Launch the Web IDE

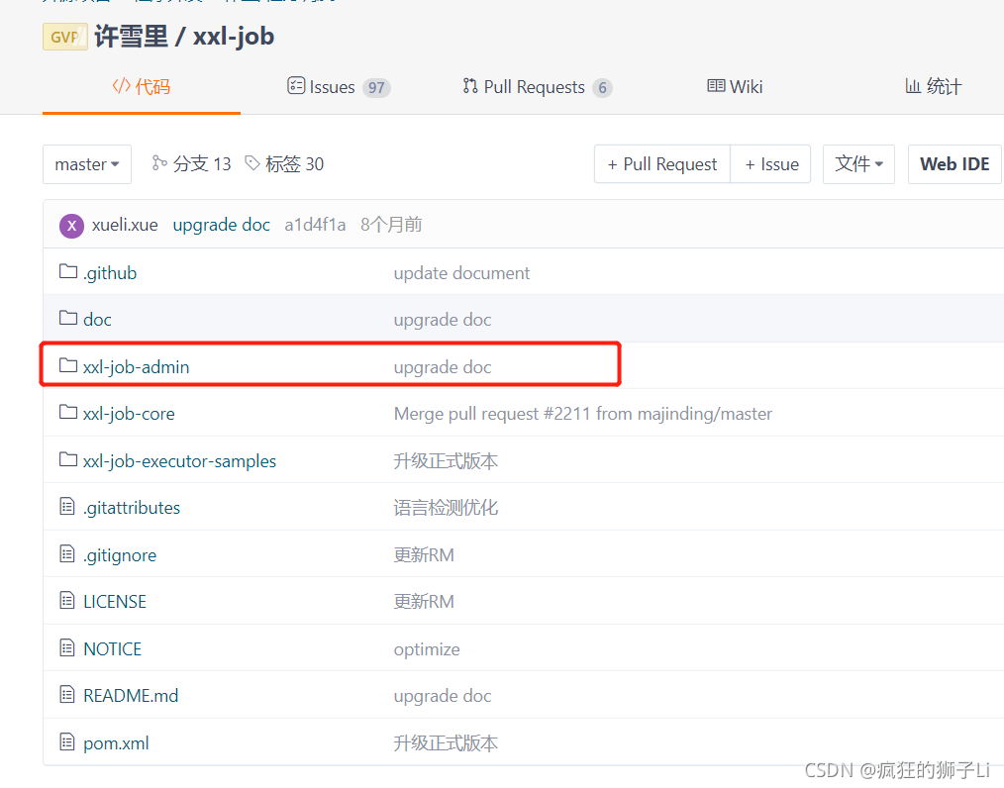coord(954,164)
